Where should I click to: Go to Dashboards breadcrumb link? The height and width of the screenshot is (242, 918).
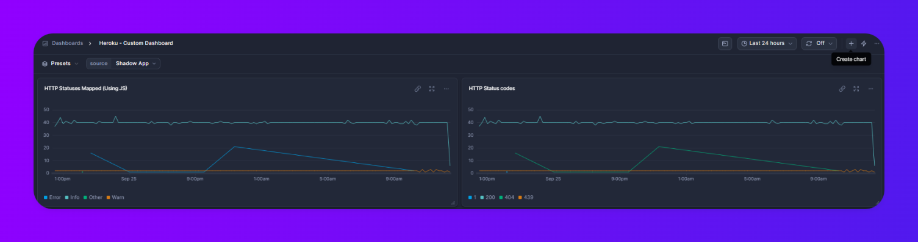(67, 43)
